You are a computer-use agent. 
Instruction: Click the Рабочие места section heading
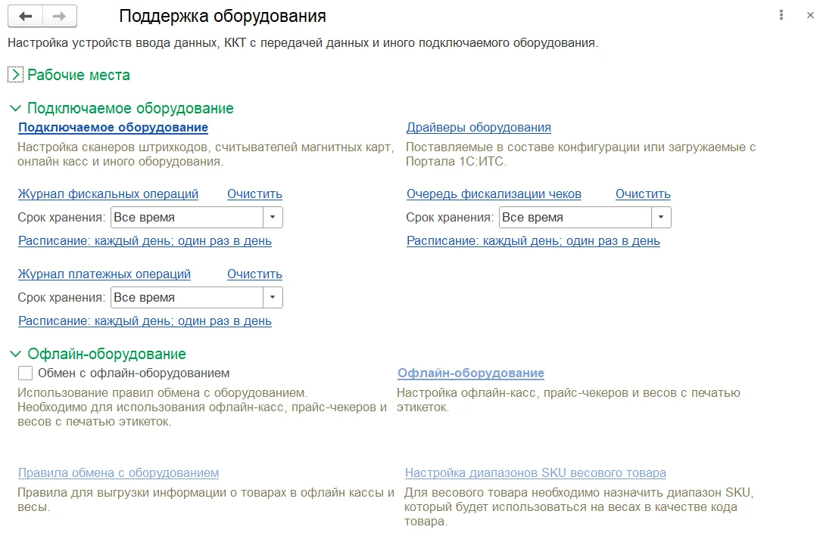point(79,75)
